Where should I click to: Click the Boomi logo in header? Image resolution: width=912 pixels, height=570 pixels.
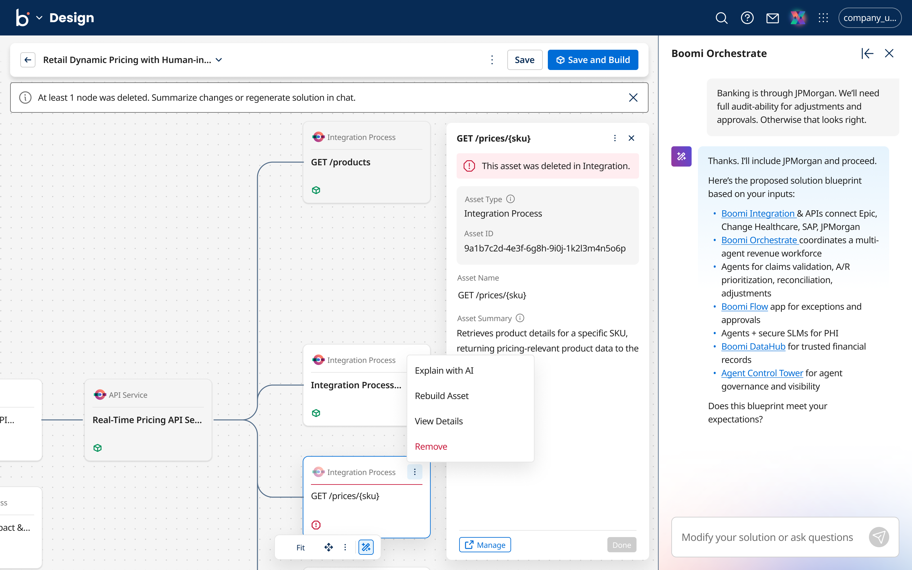[x=22, y=18]
